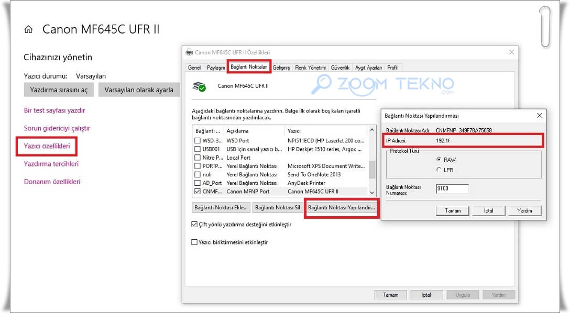Image resolution: width=570 pixels, height=313 pixels.
Task: Click the Bağlantı... column header
Action: 208,131
